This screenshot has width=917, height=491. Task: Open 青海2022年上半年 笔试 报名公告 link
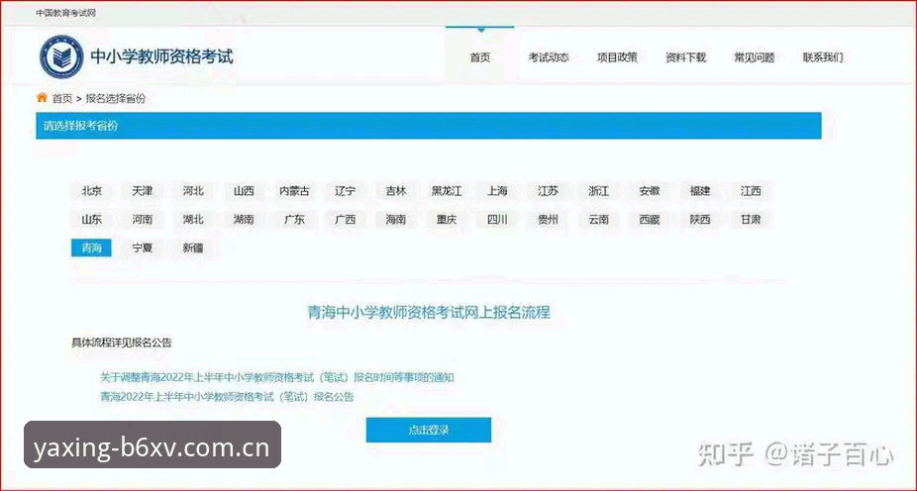pos(227,396)
